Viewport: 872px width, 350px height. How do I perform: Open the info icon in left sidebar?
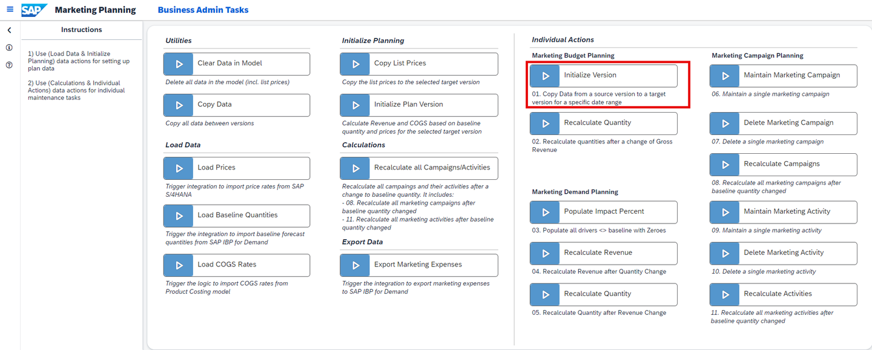(x=9, y=47)
